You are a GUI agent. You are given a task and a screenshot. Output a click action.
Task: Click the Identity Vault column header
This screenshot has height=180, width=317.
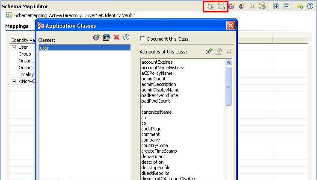(x=22, y=40)
